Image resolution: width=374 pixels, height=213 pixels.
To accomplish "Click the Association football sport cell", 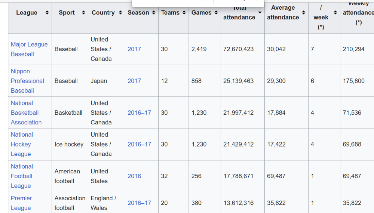I will pos(70,203).
